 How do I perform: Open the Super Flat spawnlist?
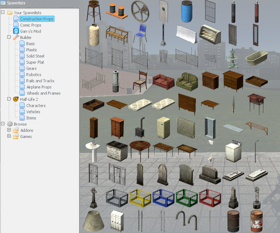[35, 62]
